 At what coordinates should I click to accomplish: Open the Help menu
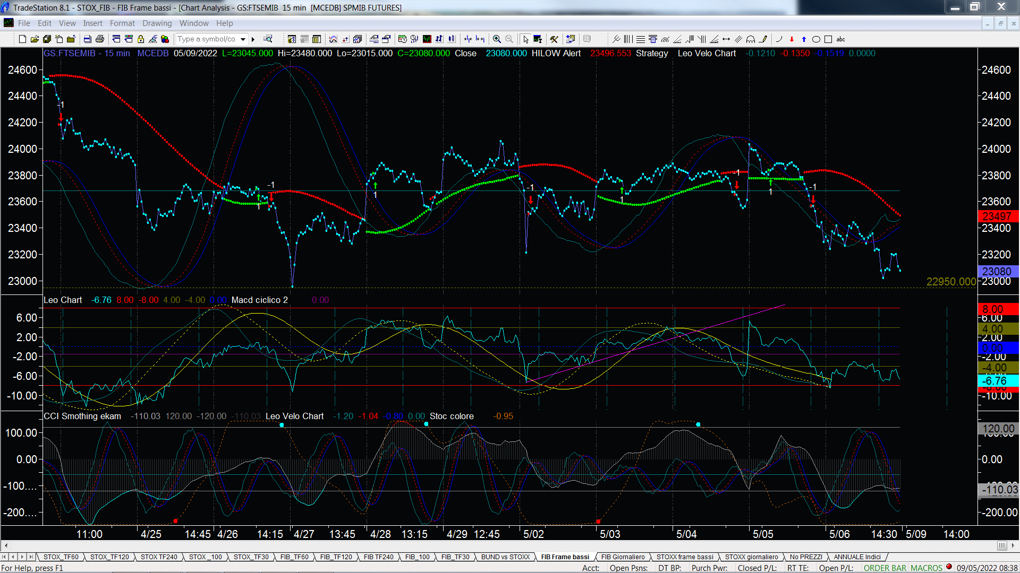click(x=225, y=23)
